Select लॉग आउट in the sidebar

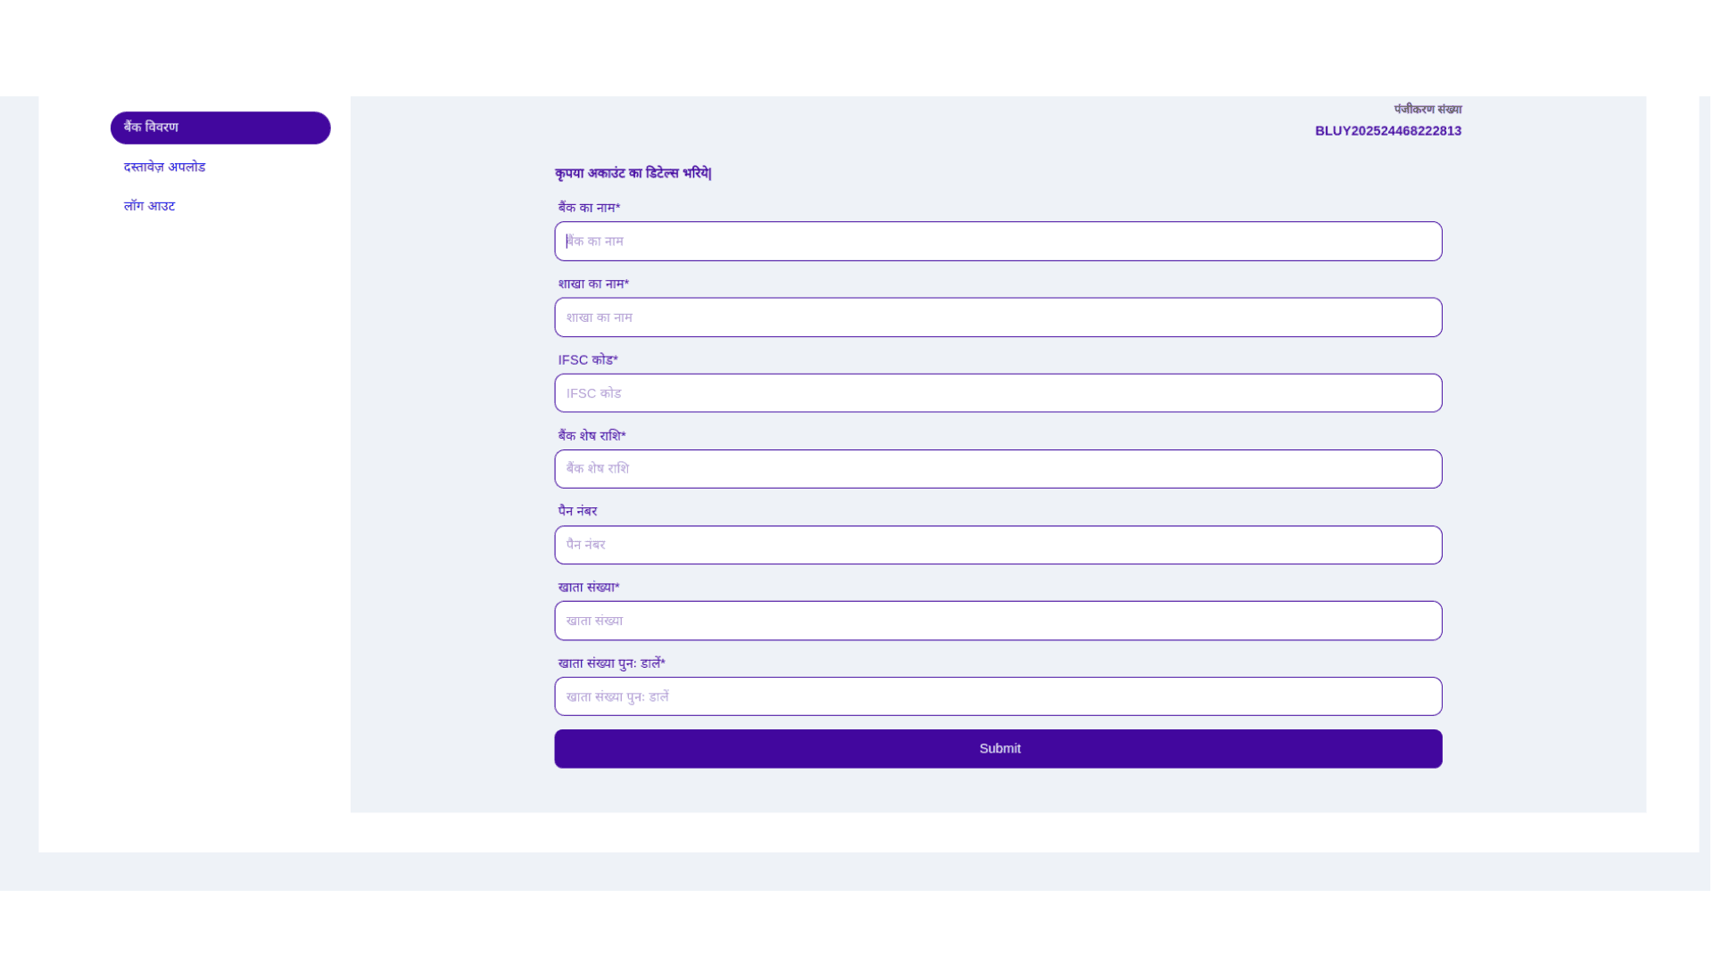[149, 206]
